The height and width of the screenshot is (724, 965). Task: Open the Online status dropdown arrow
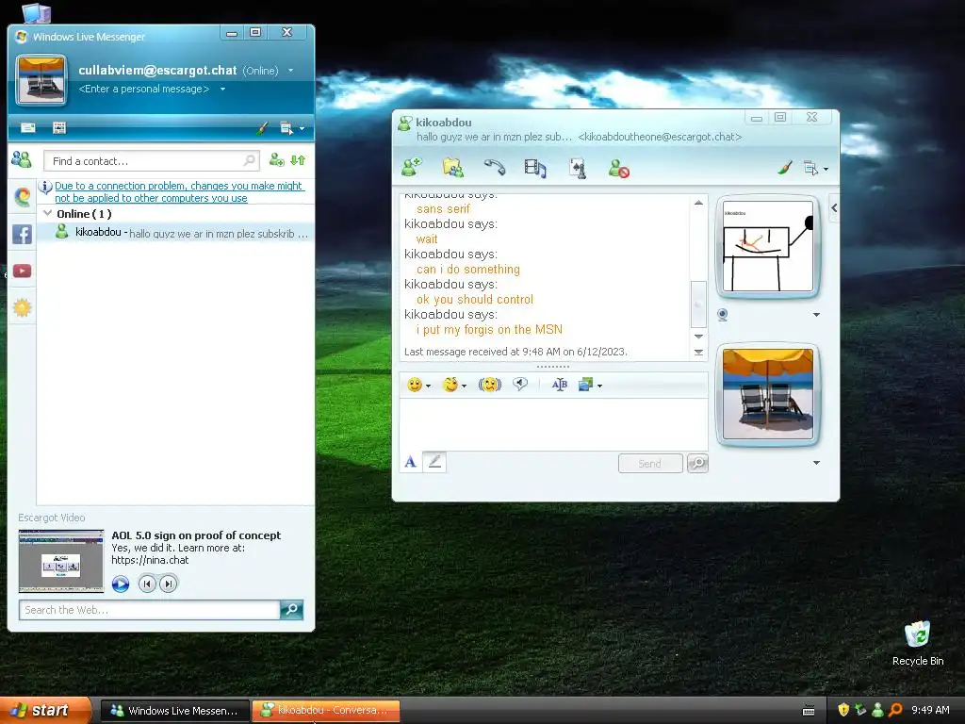coord(290,70)
